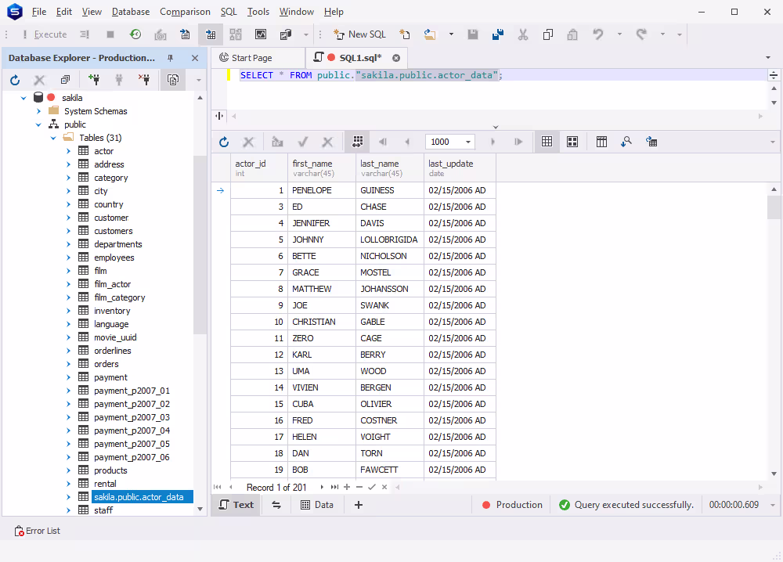Open the Open file dropdown arrow
This screenshot has width=783, height=562.
click(451, 34)
